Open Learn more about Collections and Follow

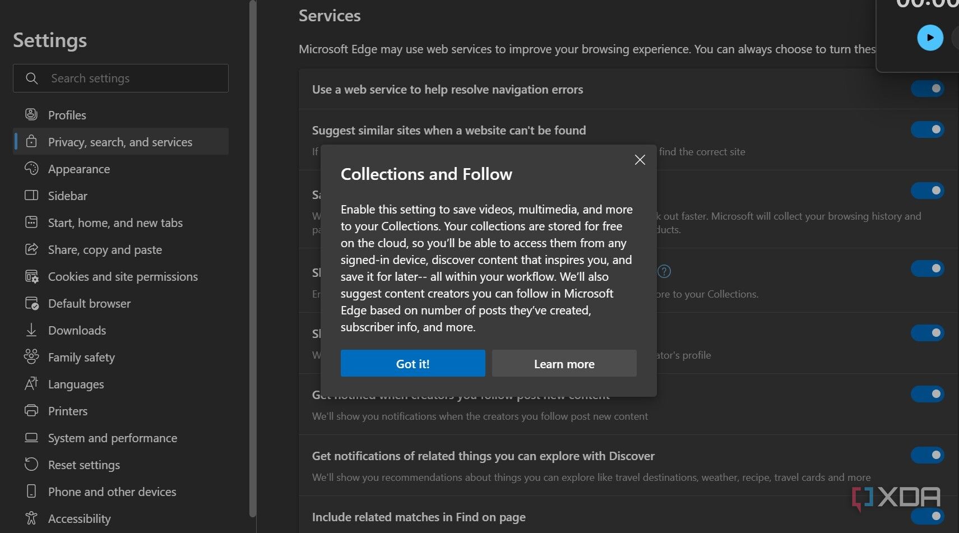(x=564, y=363)
